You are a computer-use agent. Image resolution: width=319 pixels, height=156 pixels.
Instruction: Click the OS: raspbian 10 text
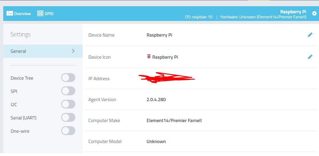pyautogui.click(x=199, y=17)
